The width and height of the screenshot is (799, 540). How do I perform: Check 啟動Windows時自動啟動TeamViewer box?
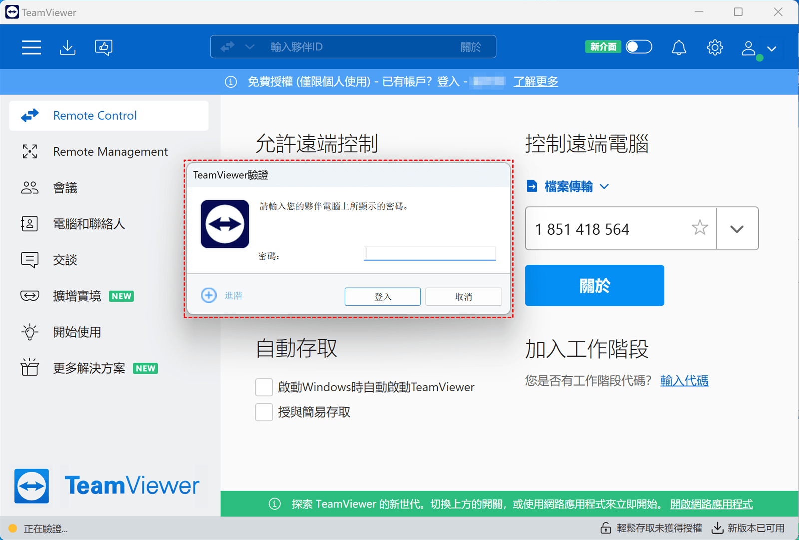tap(264, 387)
